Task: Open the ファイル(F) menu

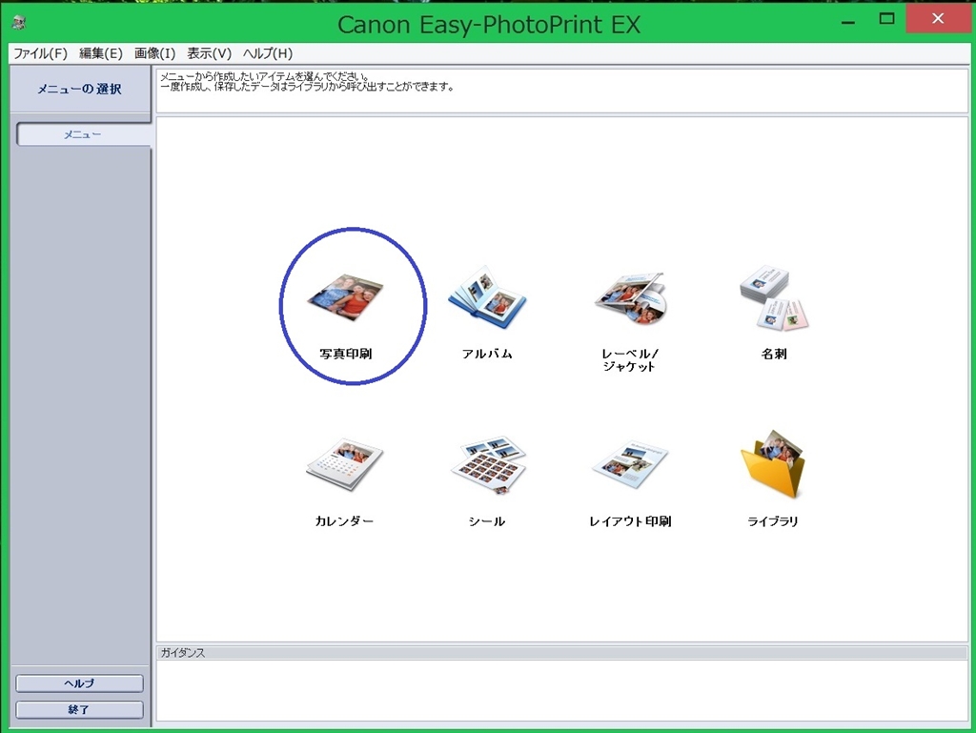Action: pos(40,53)
